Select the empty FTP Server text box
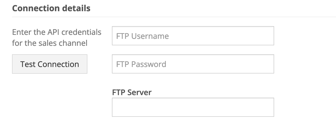Image resolution: width=336 pixels, height=128 pixels. (193, 107)
